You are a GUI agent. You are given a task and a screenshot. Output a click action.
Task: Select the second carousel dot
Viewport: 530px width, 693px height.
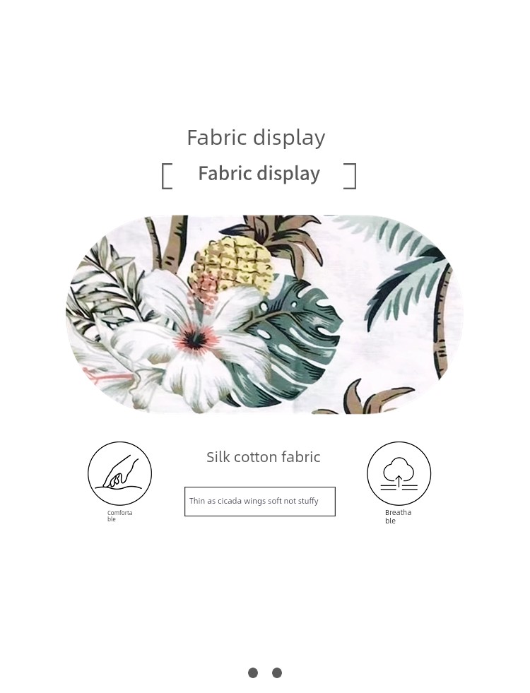click(x=277, y=673)
